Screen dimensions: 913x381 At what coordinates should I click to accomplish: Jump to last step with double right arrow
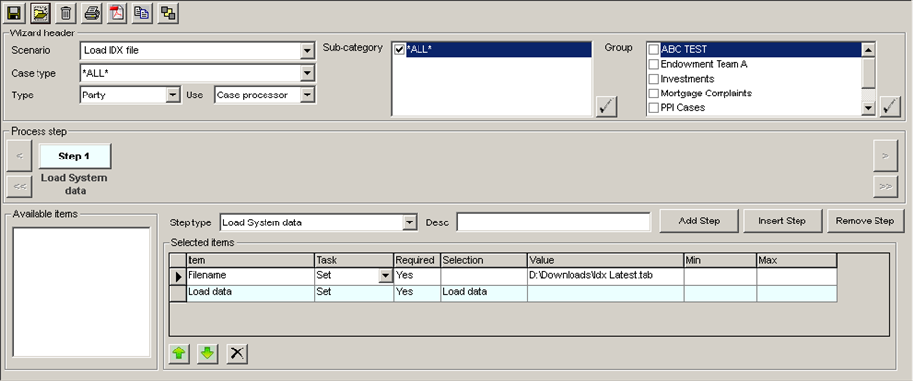coord(885,186)
